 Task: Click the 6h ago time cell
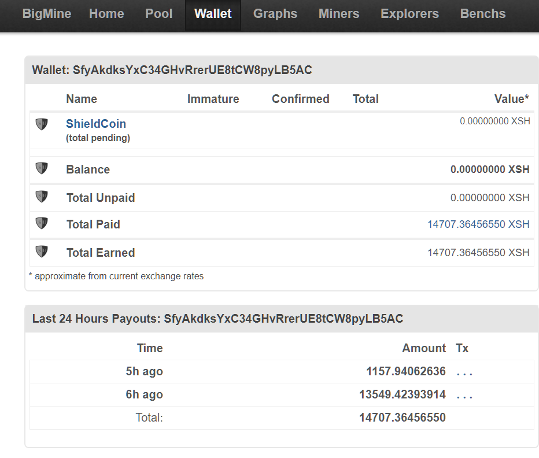(145, 395)
